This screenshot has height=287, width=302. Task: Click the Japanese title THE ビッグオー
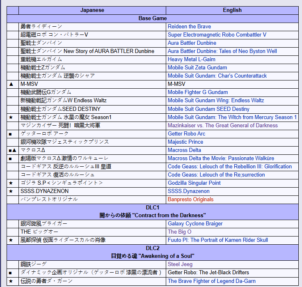click(x=39, y=232)
